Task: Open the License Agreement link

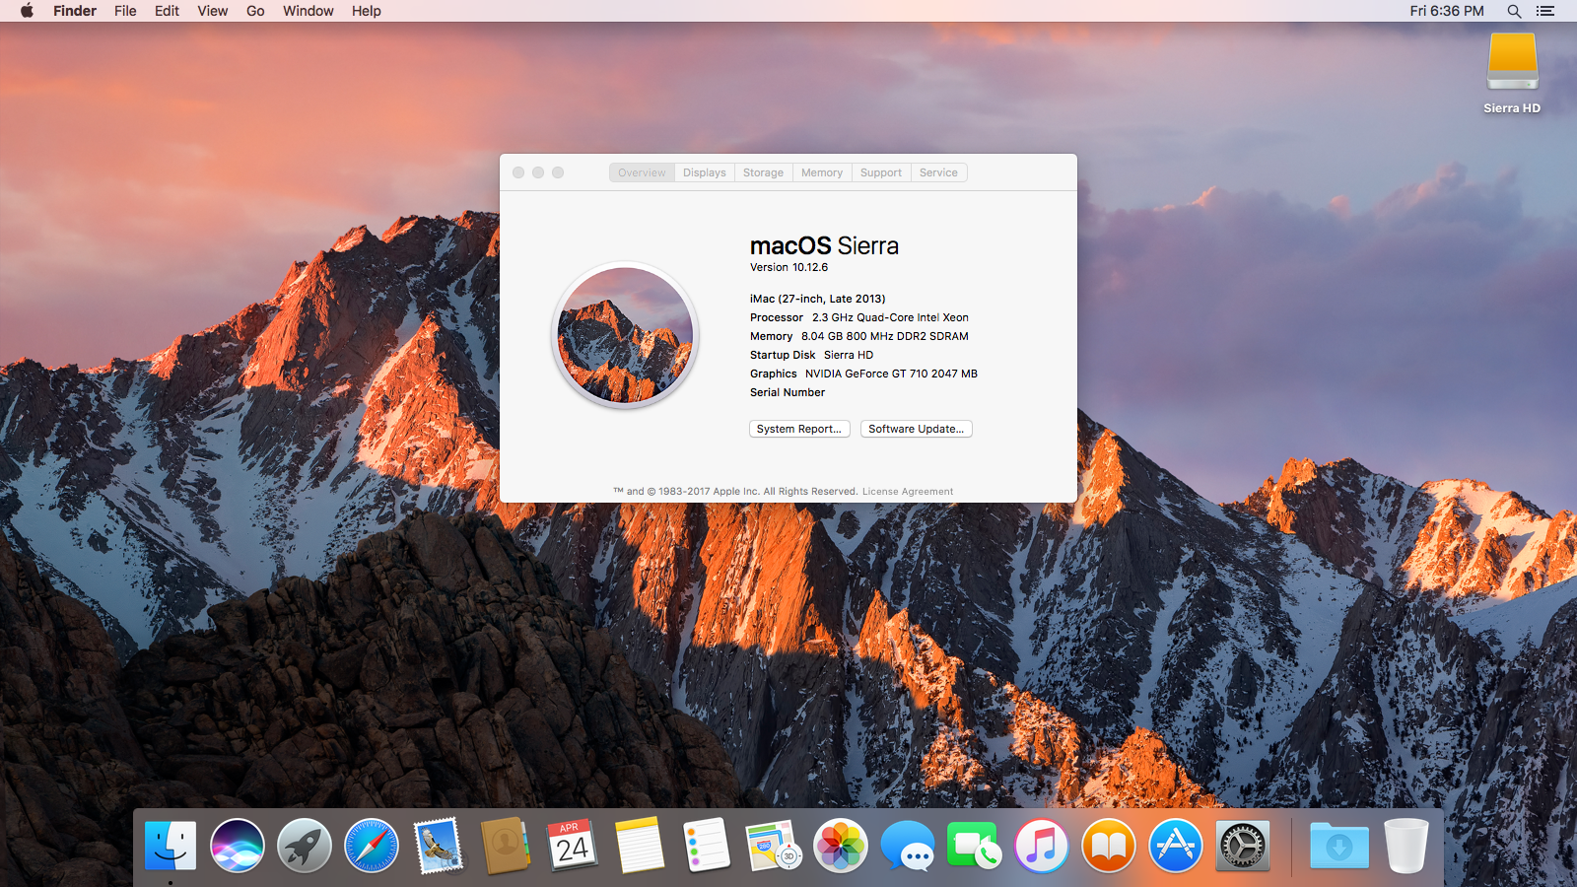Action: (908, 491)
